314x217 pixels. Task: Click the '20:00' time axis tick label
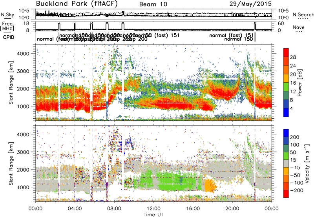click(x=232, y=209)
